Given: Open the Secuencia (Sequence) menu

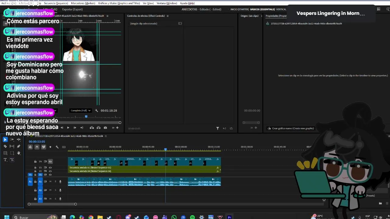Looking at the screenshot, I should (x=56, y=3).
